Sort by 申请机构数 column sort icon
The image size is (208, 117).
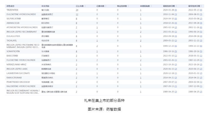pos(151,6)
